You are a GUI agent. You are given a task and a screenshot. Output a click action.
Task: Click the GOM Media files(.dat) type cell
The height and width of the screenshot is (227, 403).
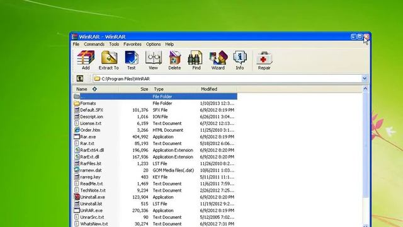pyautogui.click(x=173, y=170)
